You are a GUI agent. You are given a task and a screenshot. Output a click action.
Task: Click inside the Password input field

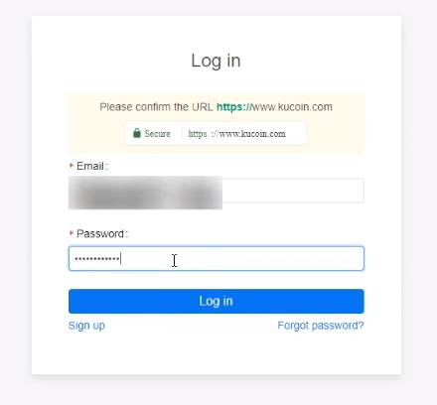click(x=217, y=258)
